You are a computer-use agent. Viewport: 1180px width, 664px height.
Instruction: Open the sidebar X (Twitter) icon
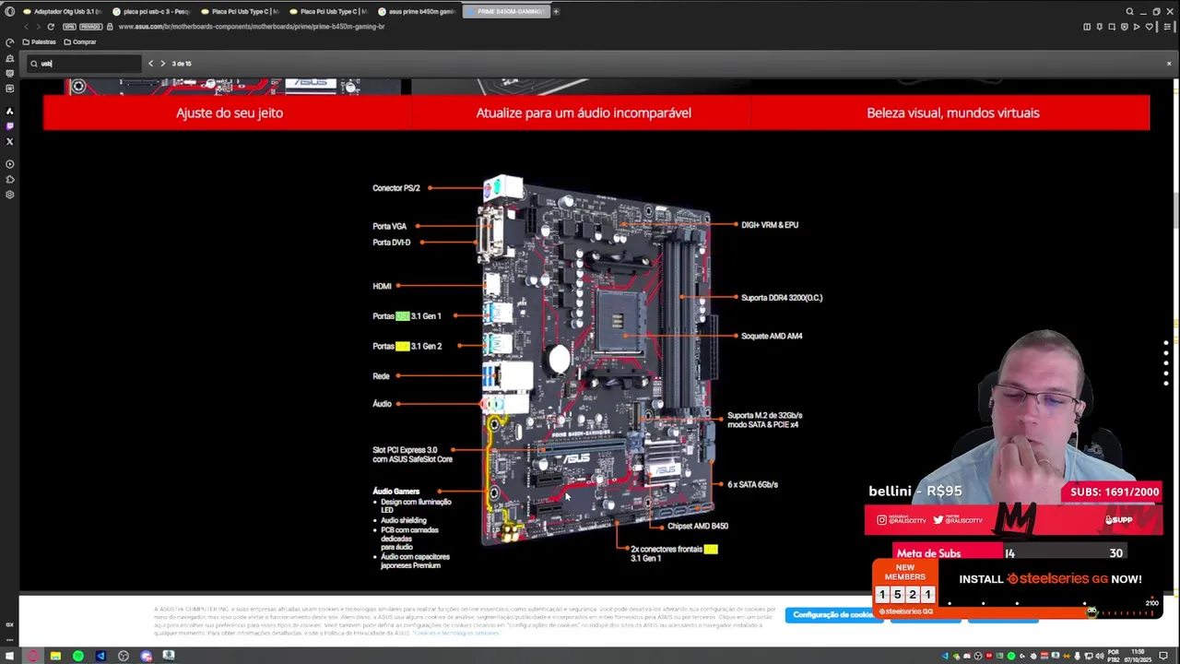click(x=10, y=141)
